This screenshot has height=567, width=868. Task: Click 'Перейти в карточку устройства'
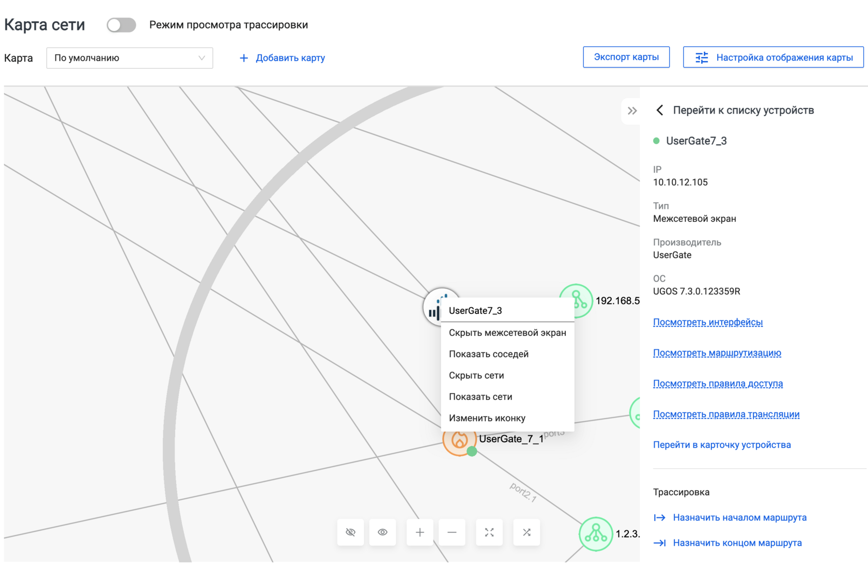coord(722,445)
